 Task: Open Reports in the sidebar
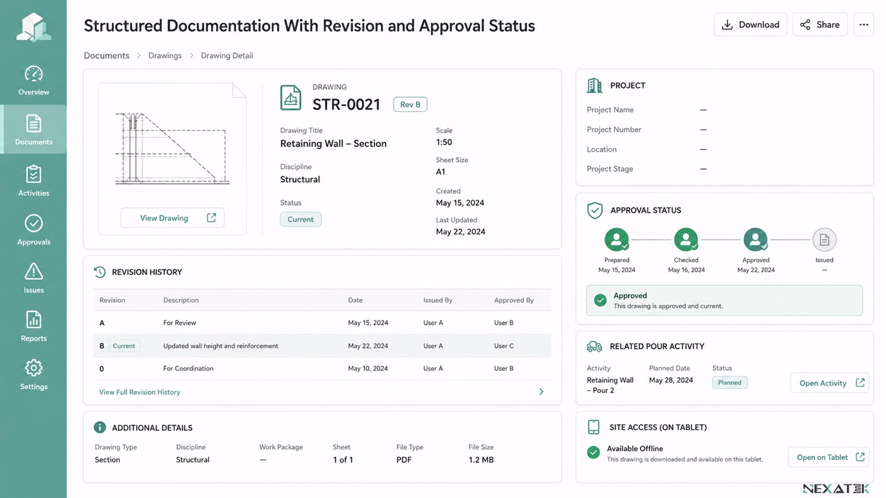click(x=34, y=326)
